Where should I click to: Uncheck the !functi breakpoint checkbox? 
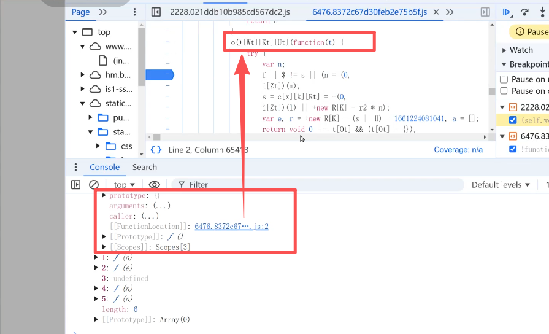(x=513, y=149)
